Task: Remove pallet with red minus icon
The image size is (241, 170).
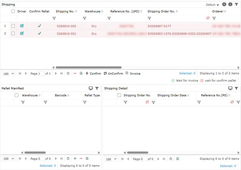Action: point(81,158)
